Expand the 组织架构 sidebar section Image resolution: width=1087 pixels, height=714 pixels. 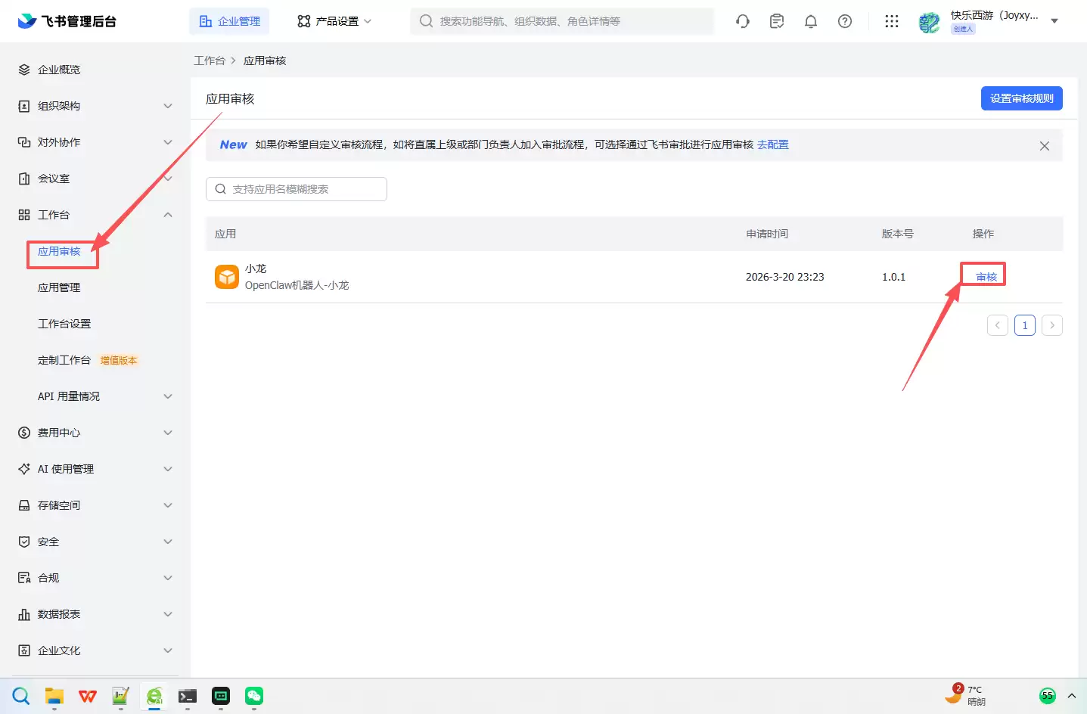click(x=168, y=106)
